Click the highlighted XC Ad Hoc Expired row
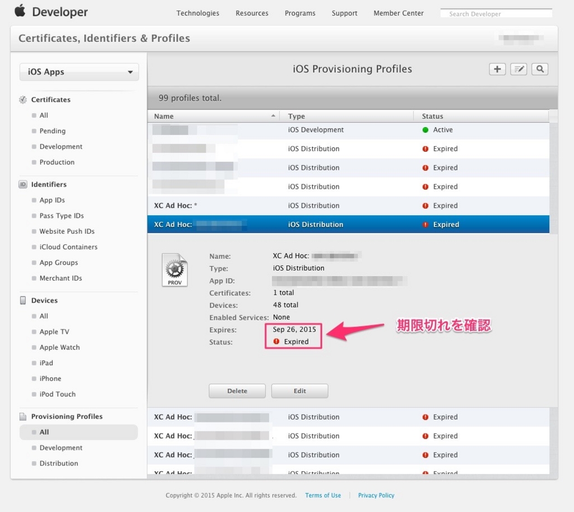Screen dimensions: 574x512 (348, 224)
